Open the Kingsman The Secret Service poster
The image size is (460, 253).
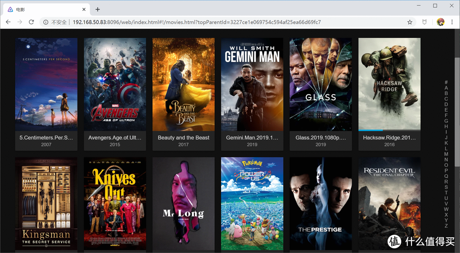pyautogui.click(x=46, y=204)
